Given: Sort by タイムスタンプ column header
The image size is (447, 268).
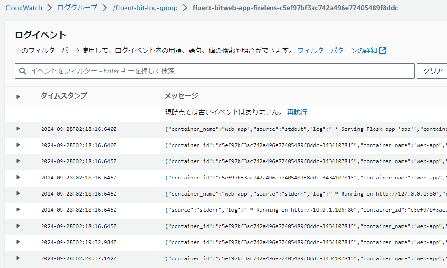Looking at the screenshot, I should click(63, 96).
